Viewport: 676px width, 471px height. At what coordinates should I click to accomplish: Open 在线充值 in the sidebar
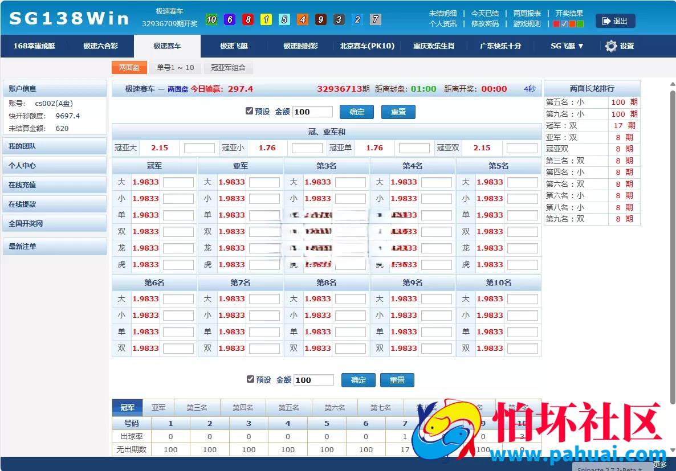click(x=55, y=185)
